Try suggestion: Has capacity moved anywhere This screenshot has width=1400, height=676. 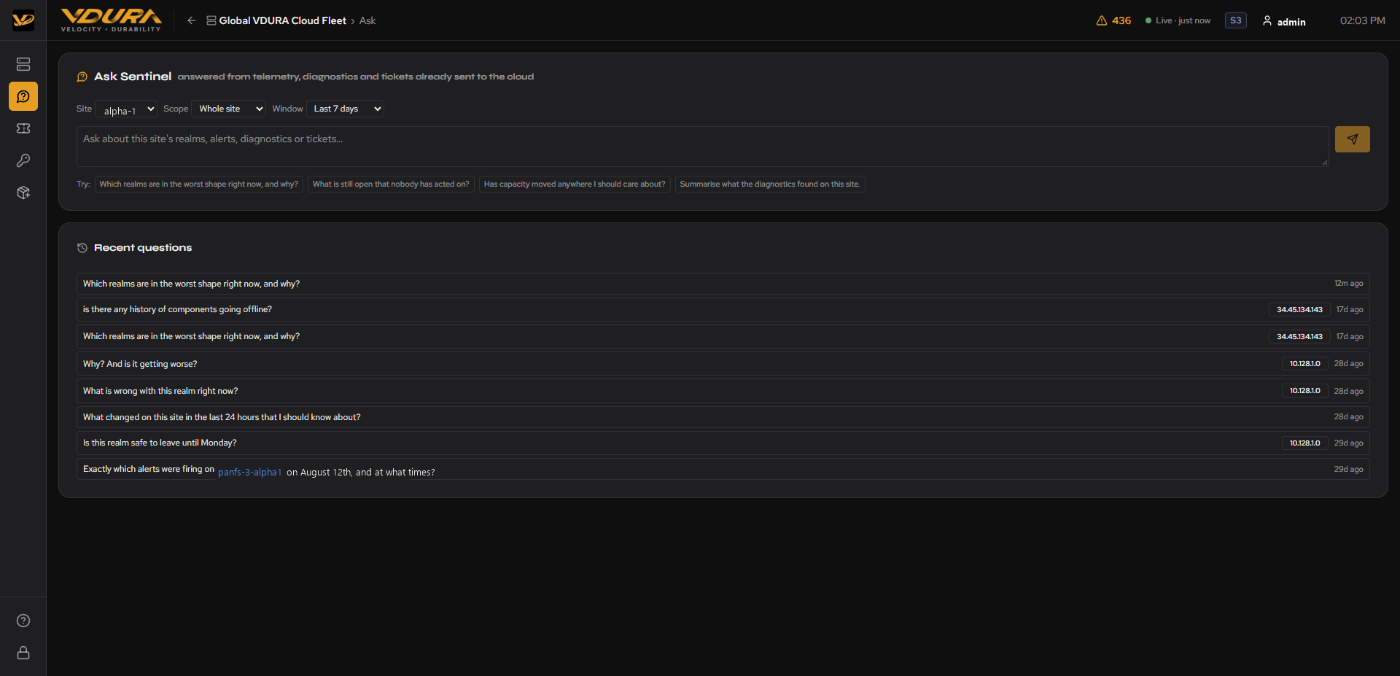tap(575, 184)
